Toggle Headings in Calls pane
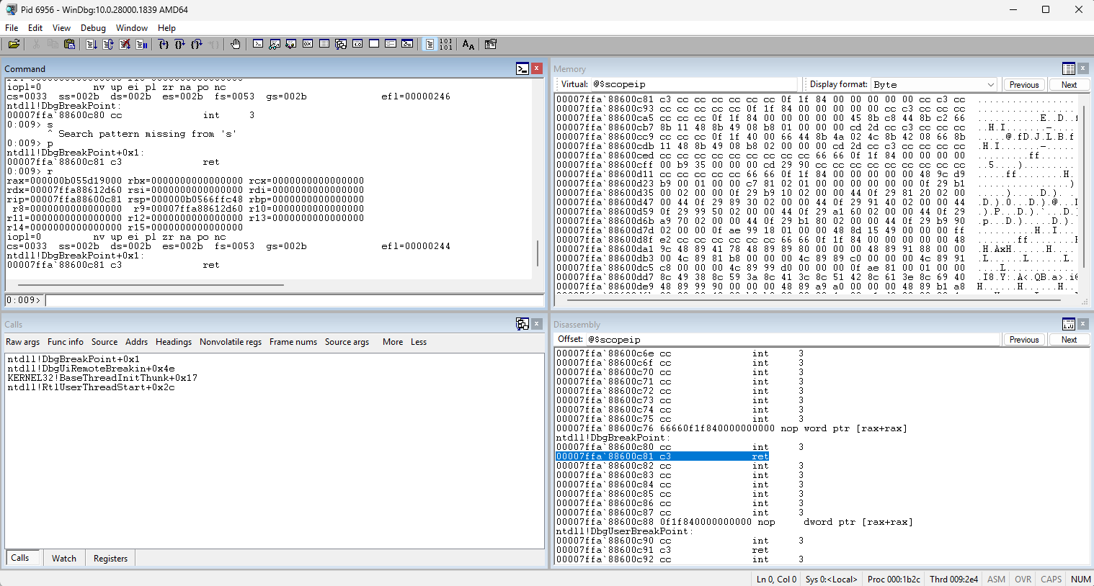This screenshot has height=586, width=1094. [x=174, y=342]
